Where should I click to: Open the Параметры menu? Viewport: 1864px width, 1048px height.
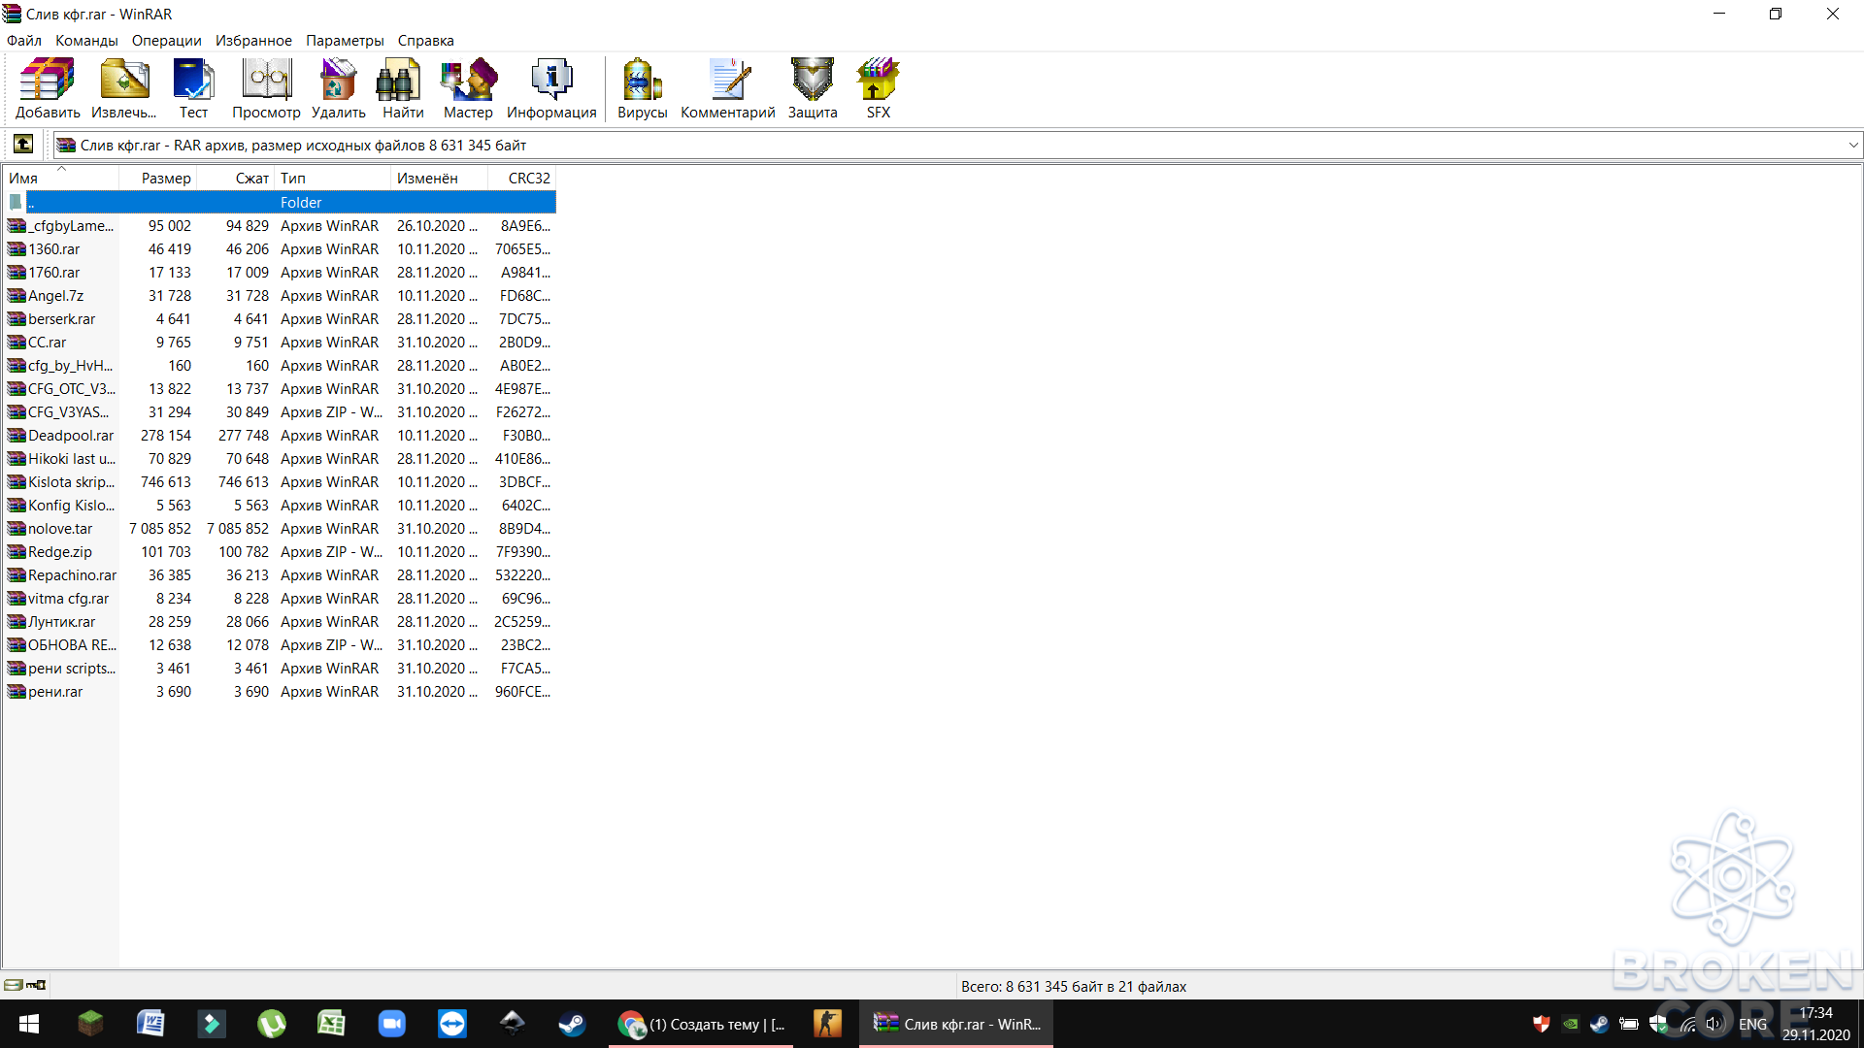point(345,41)
